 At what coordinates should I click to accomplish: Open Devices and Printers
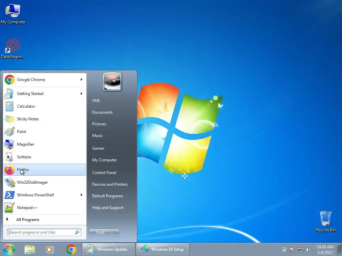[110, 184]
